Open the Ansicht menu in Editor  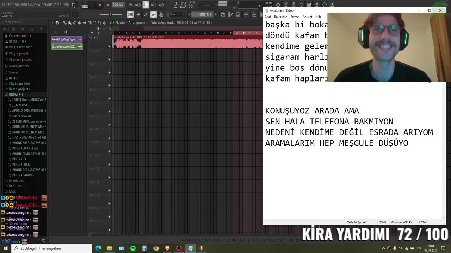point(307,17)
